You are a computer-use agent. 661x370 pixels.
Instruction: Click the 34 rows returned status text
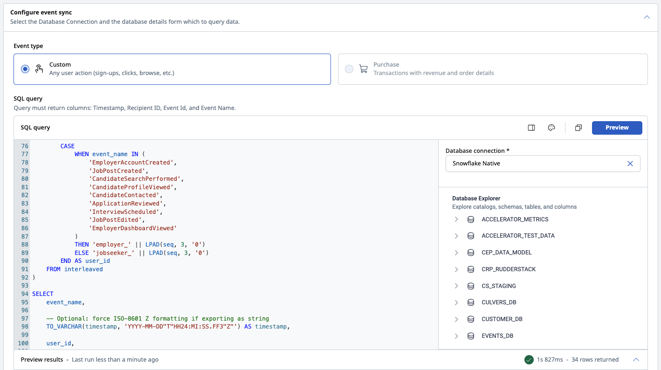coord(595,360)
